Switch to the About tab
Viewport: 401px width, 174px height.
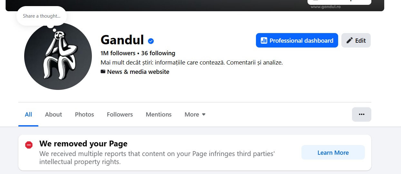coord(54,114)
